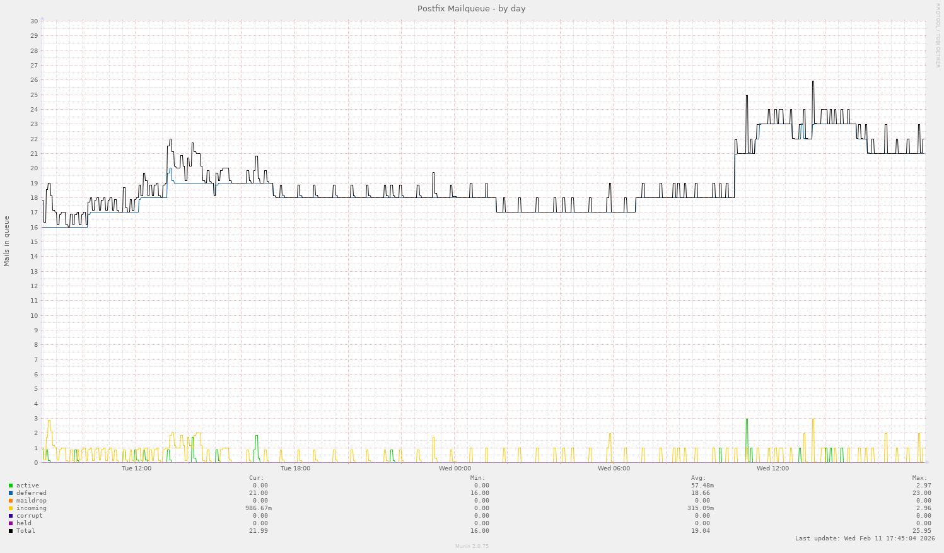Click the "Postfix Mailqueue - by day" title

(x=471, y=8)
